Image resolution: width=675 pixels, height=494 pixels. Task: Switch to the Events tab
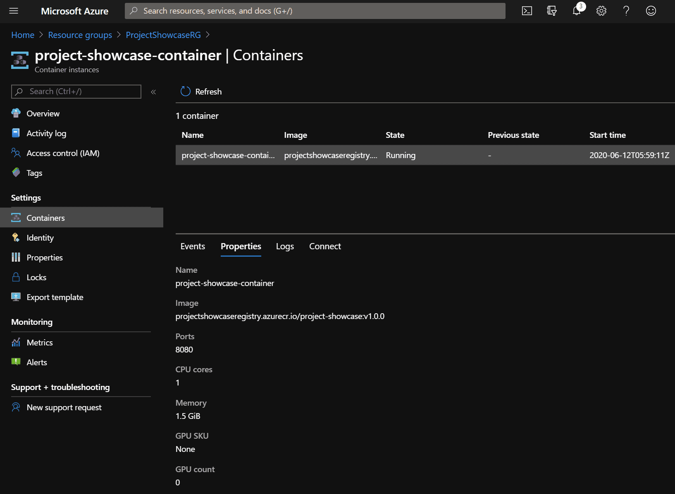(193, 246)
